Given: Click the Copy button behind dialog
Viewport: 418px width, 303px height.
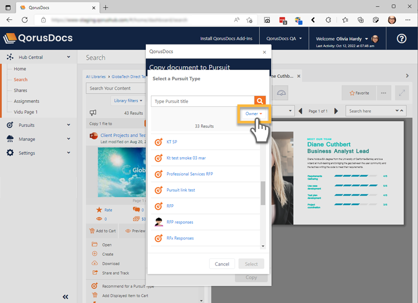Looking at the screenshot, I should [251, 277].
